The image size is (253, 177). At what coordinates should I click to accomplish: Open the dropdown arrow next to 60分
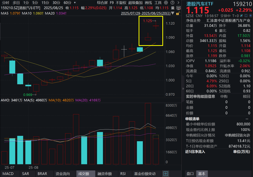[75, 2]
